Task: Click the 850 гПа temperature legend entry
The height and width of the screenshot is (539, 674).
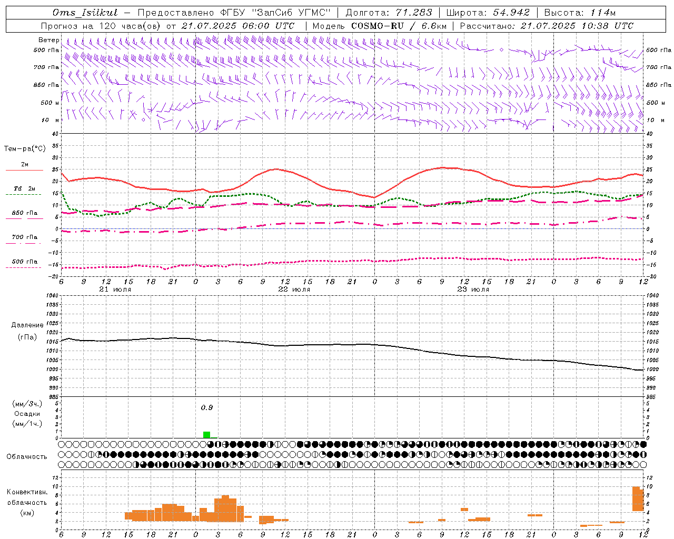Action: coord(24,213)
